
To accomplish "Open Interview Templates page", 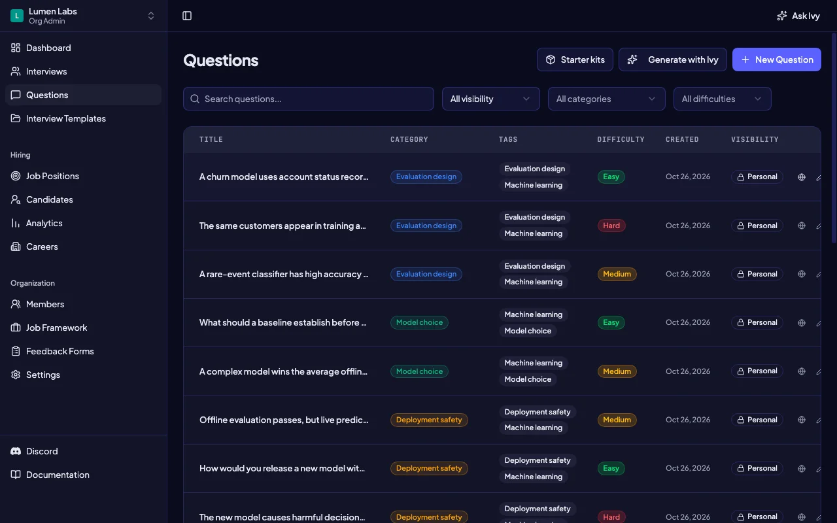I will pos(84,118).
